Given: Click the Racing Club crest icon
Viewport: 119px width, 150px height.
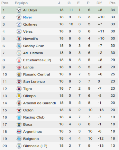Looking at the screenshot, I should 19,117.
